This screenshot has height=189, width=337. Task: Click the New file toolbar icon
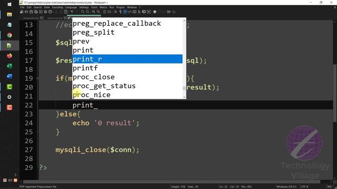tap(22, 12)
